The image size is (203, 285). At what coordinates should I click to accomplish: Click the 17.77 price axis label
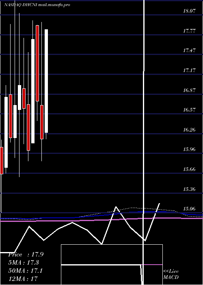[x=190, y=31]
